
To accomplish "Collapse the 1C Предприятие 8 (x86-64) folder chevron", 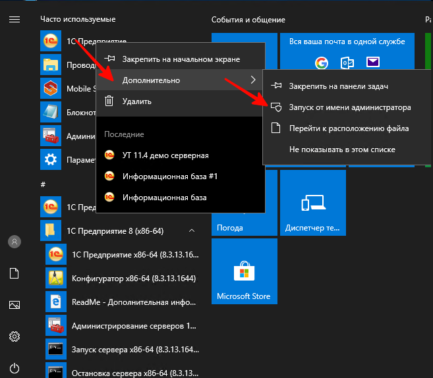I will pos(192,230).
